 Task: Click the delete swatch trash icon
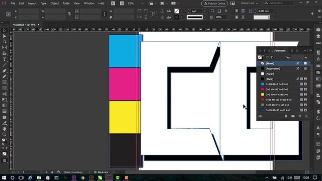coord(306,116)
